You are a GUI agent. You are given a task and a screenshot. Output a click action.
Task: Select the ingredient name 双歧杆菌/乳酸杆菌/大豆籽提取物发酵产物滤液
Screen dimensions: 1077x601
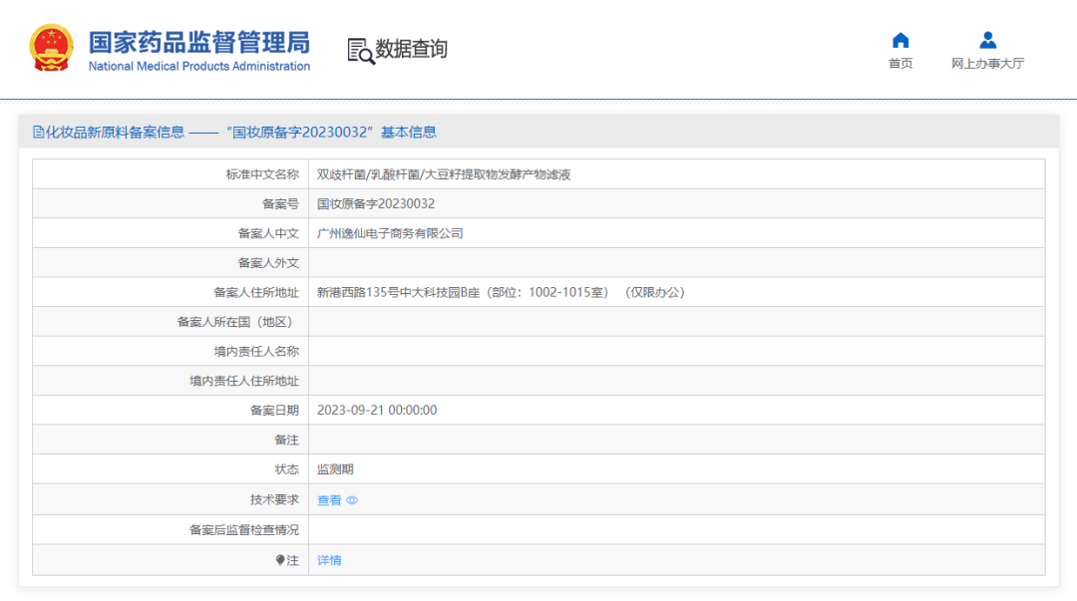(444, 174)
